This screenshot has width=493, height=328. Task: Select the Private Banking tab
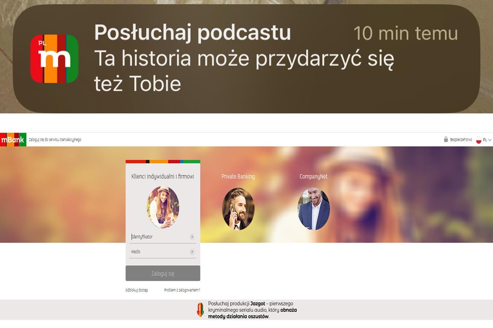238,176
